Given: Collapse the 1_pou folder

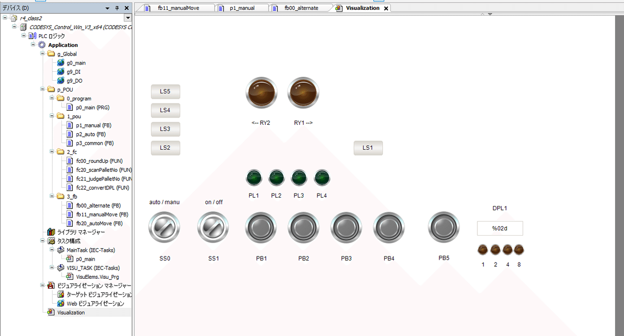Looking at the screenshot, I should pos(52,116).
